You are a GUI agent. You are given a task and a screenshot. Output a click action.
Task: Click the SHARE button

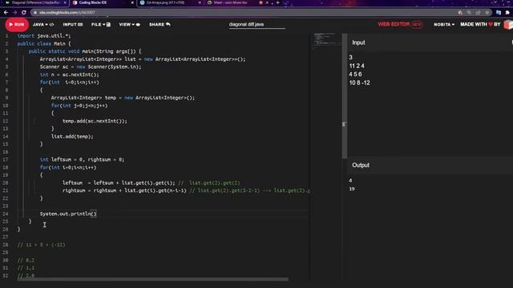160,25
